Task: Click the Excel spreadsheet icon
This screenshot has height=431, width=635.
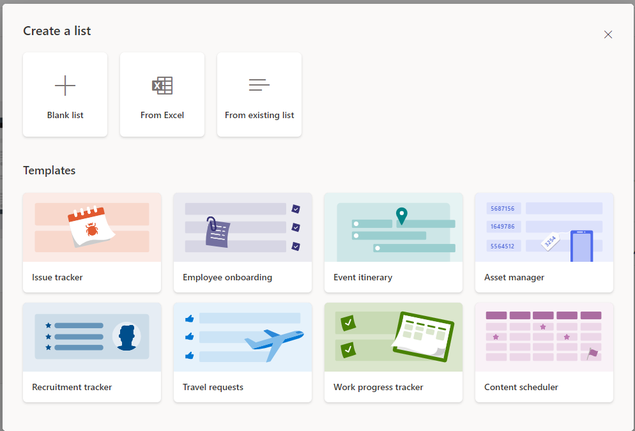Action: [x=162, y=86]
